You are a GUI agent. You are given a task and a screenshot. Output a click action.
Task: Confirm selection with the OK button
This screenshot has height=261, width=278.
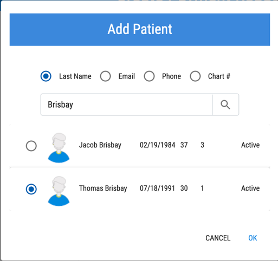click(x=253, y=238)
